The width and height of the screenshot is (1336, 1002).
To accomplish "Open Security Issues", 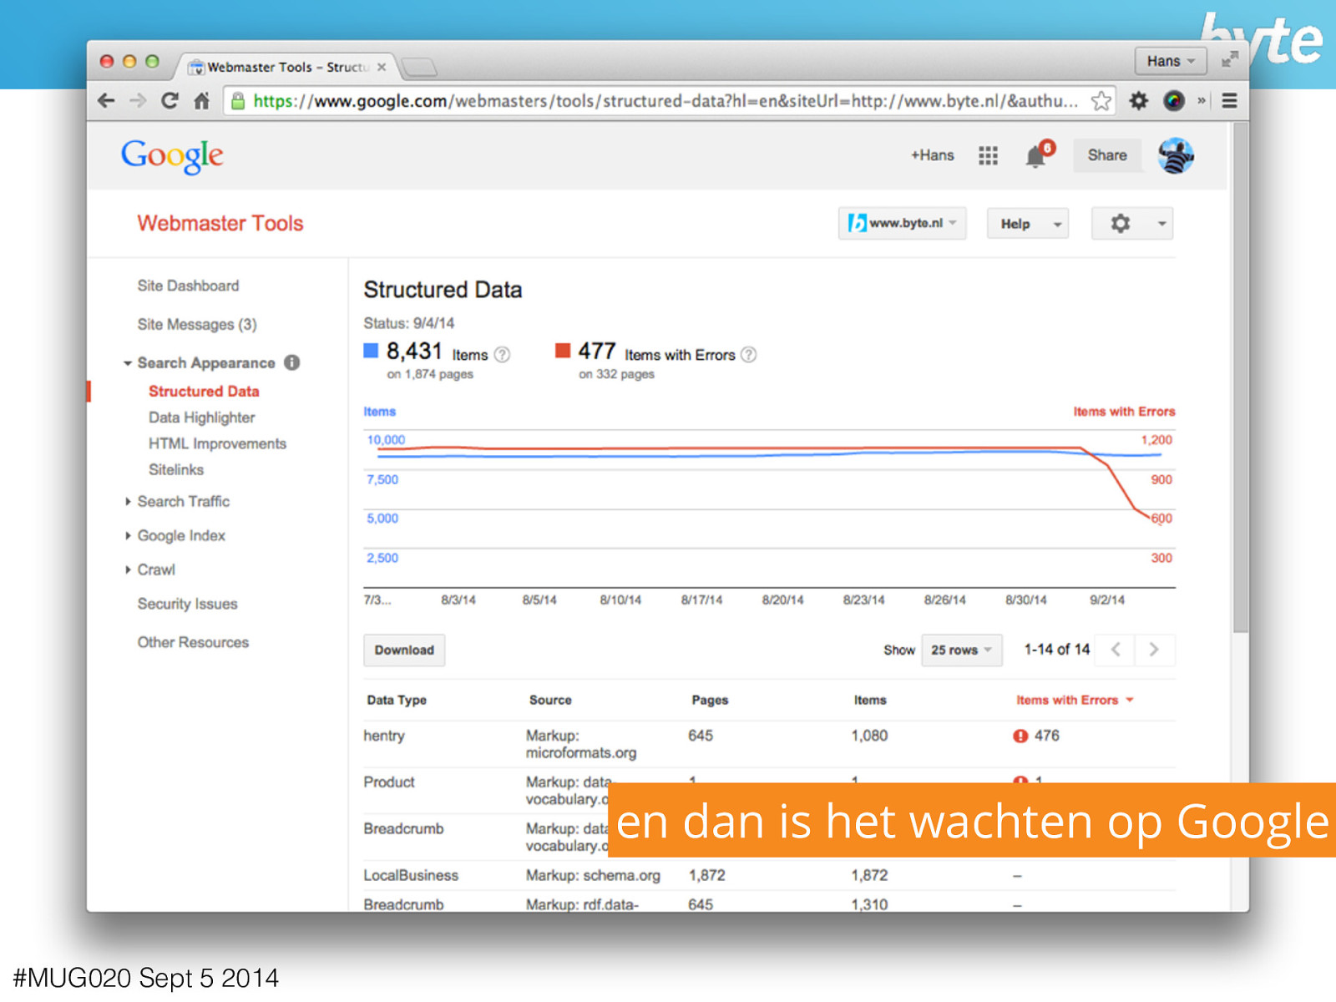I will [x=187, y=604].
